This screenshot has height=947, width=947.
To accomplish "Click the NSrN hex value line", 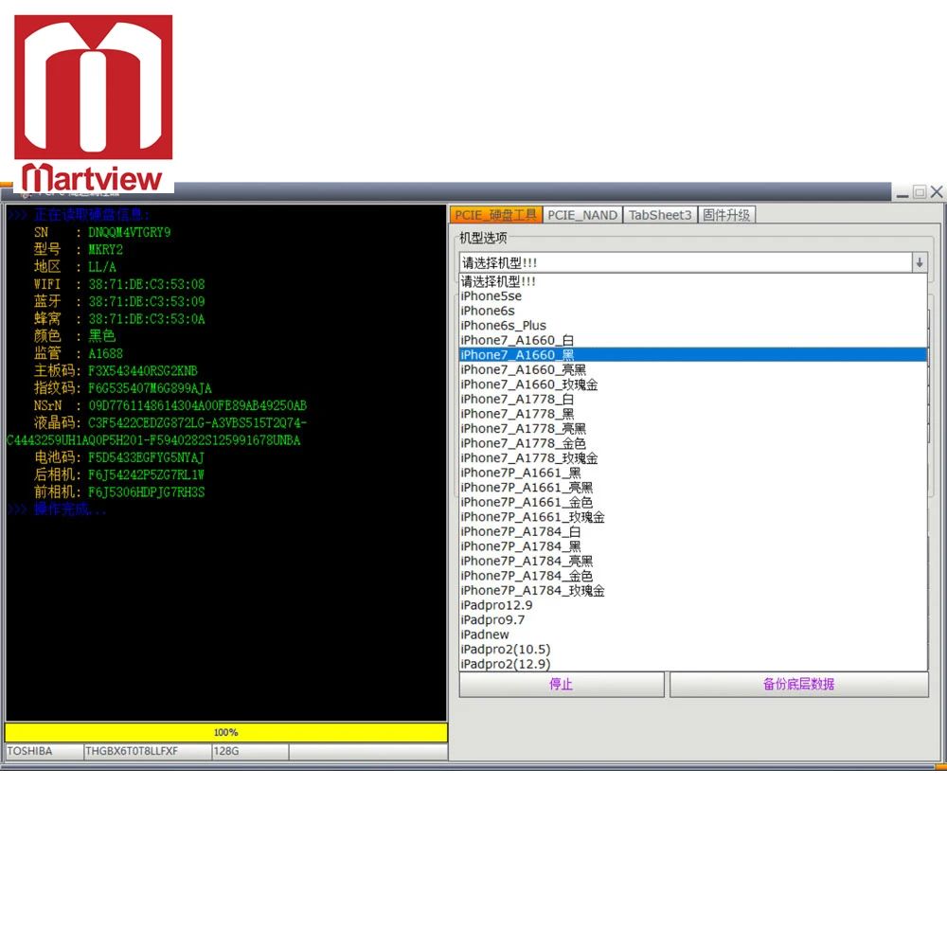I will [x=198, y=406].
